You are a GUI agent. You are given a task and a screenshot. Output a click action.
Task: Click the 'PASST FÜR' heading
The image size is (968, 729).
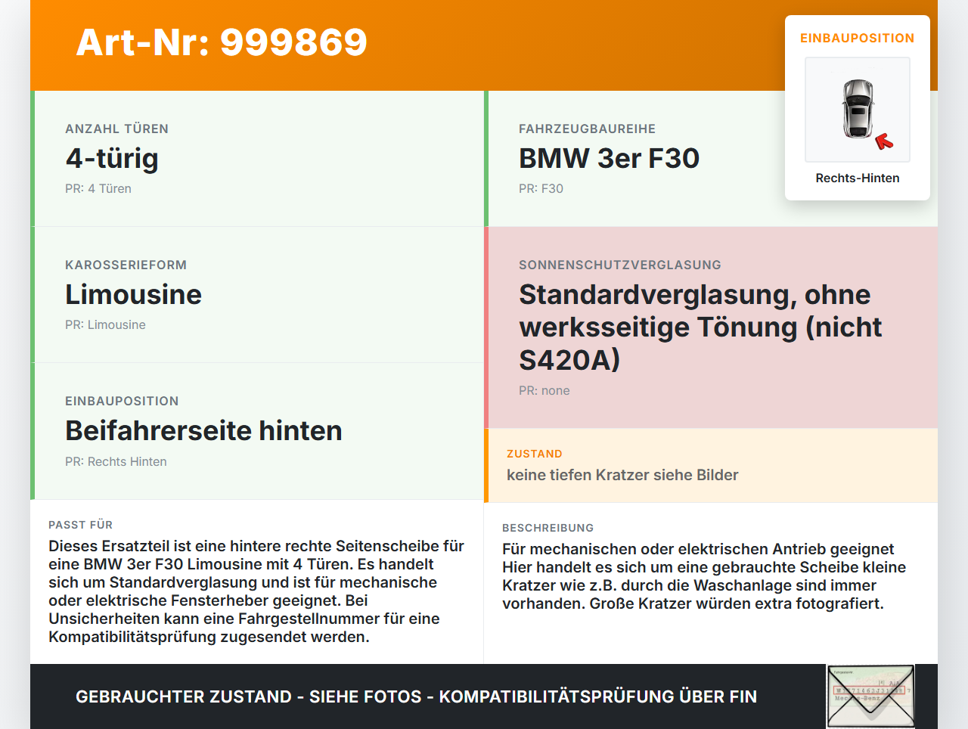81,525
